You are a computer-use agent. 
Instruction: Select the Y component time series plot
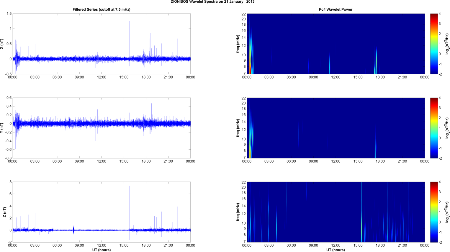101,128
